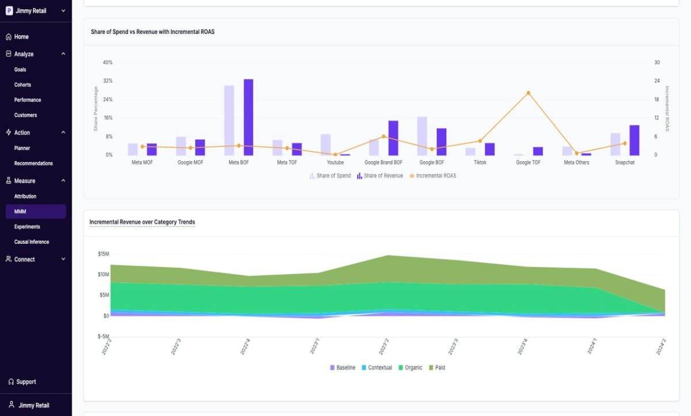Open the Planner page link
This screenshot has width=691, height=416.
22,148
